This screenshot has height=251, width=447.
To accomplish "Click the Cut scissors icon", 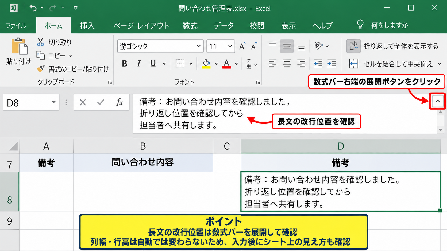I will coord(40,42).
